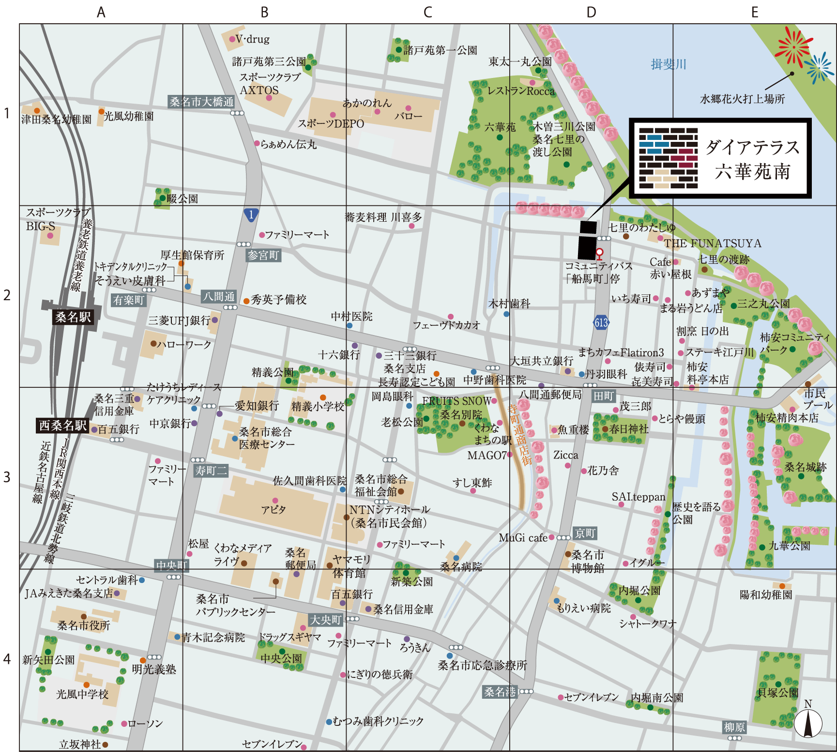
Task: Click the 桑名駅 station label
Action: (x=73, y=317)
